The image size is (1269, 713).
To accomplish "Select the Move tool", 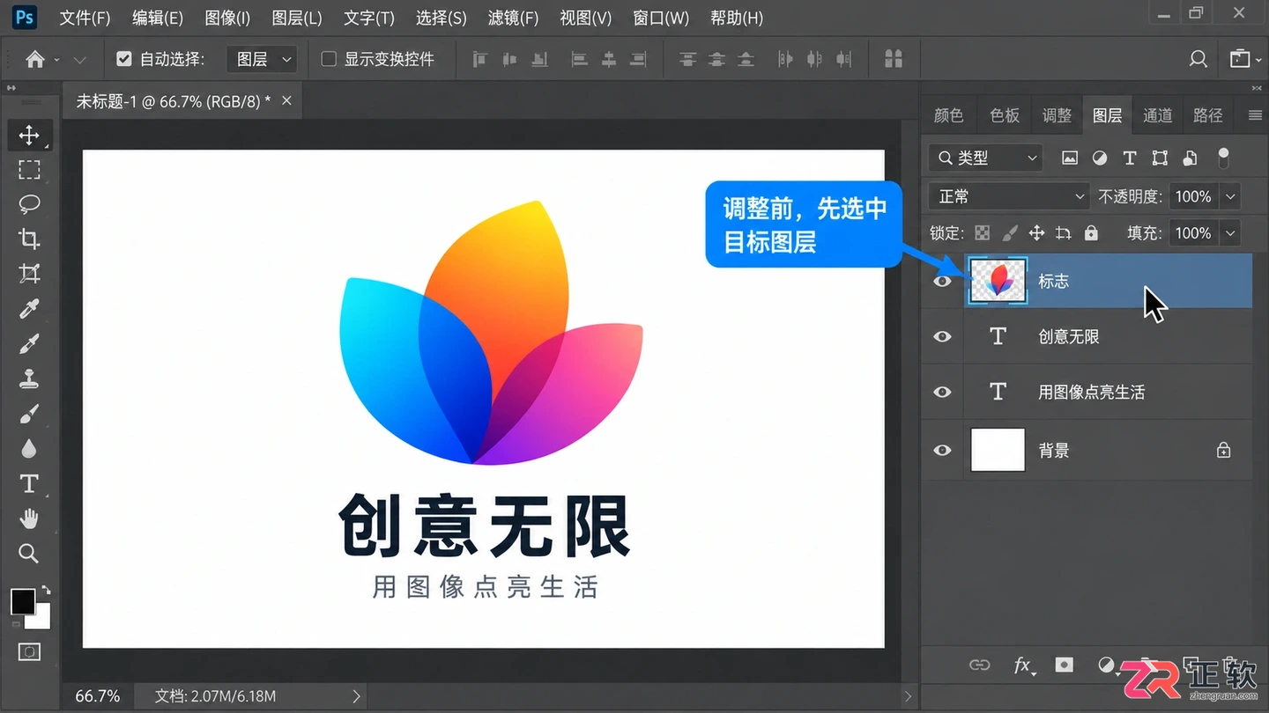I will (29, 135).
